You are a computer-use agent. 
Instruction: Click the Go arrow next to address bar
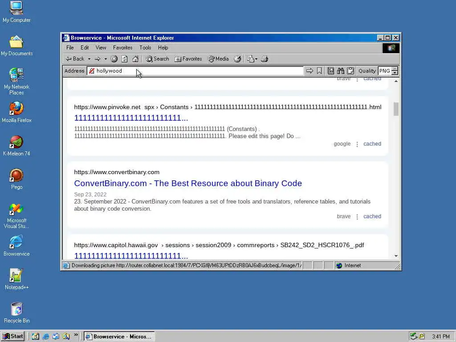click(309, 71)
